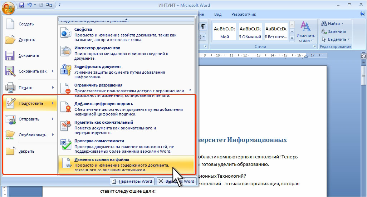Click the Проверка совместимости checkmark icon
367x197 pixels.
66,144
